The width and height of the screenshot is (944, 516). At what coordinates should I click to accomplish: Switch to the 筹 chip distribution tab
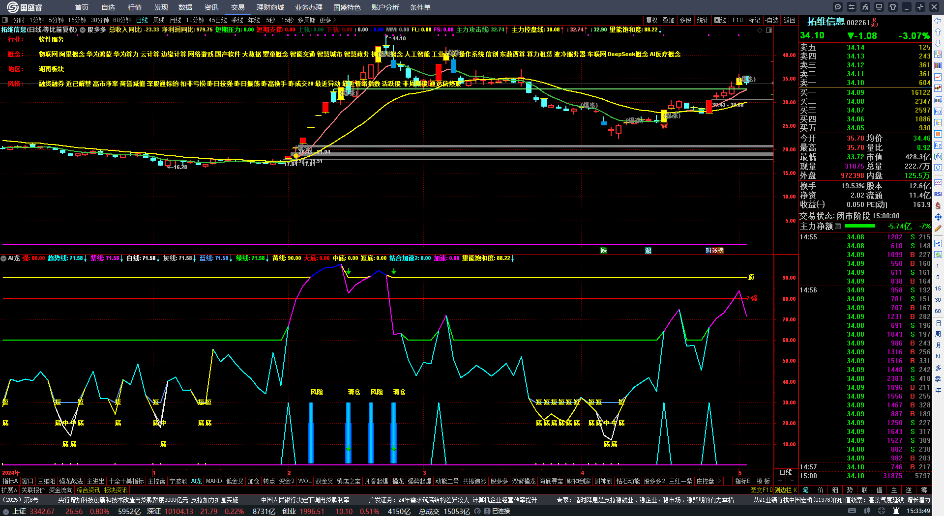(924, 490)
